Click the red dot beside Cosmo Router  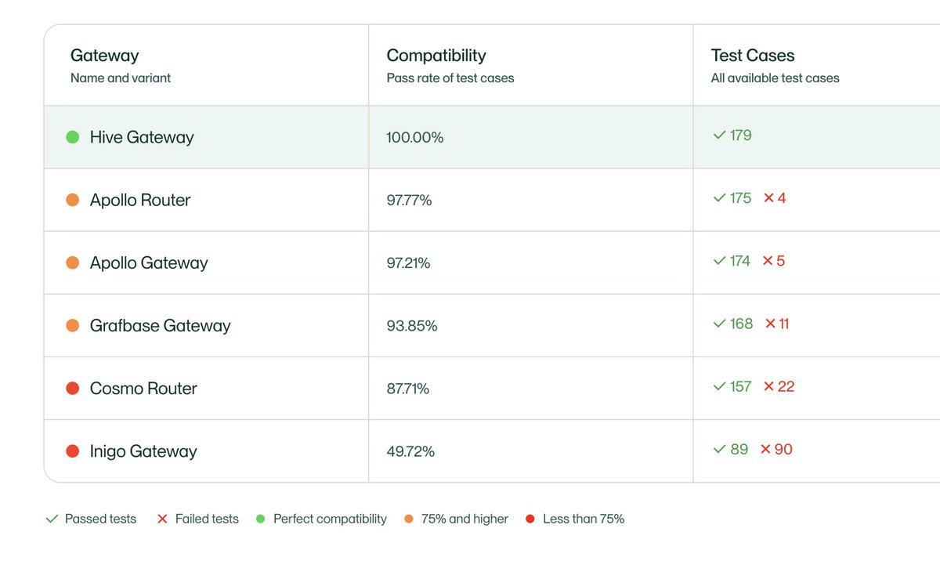pos(73,389)
